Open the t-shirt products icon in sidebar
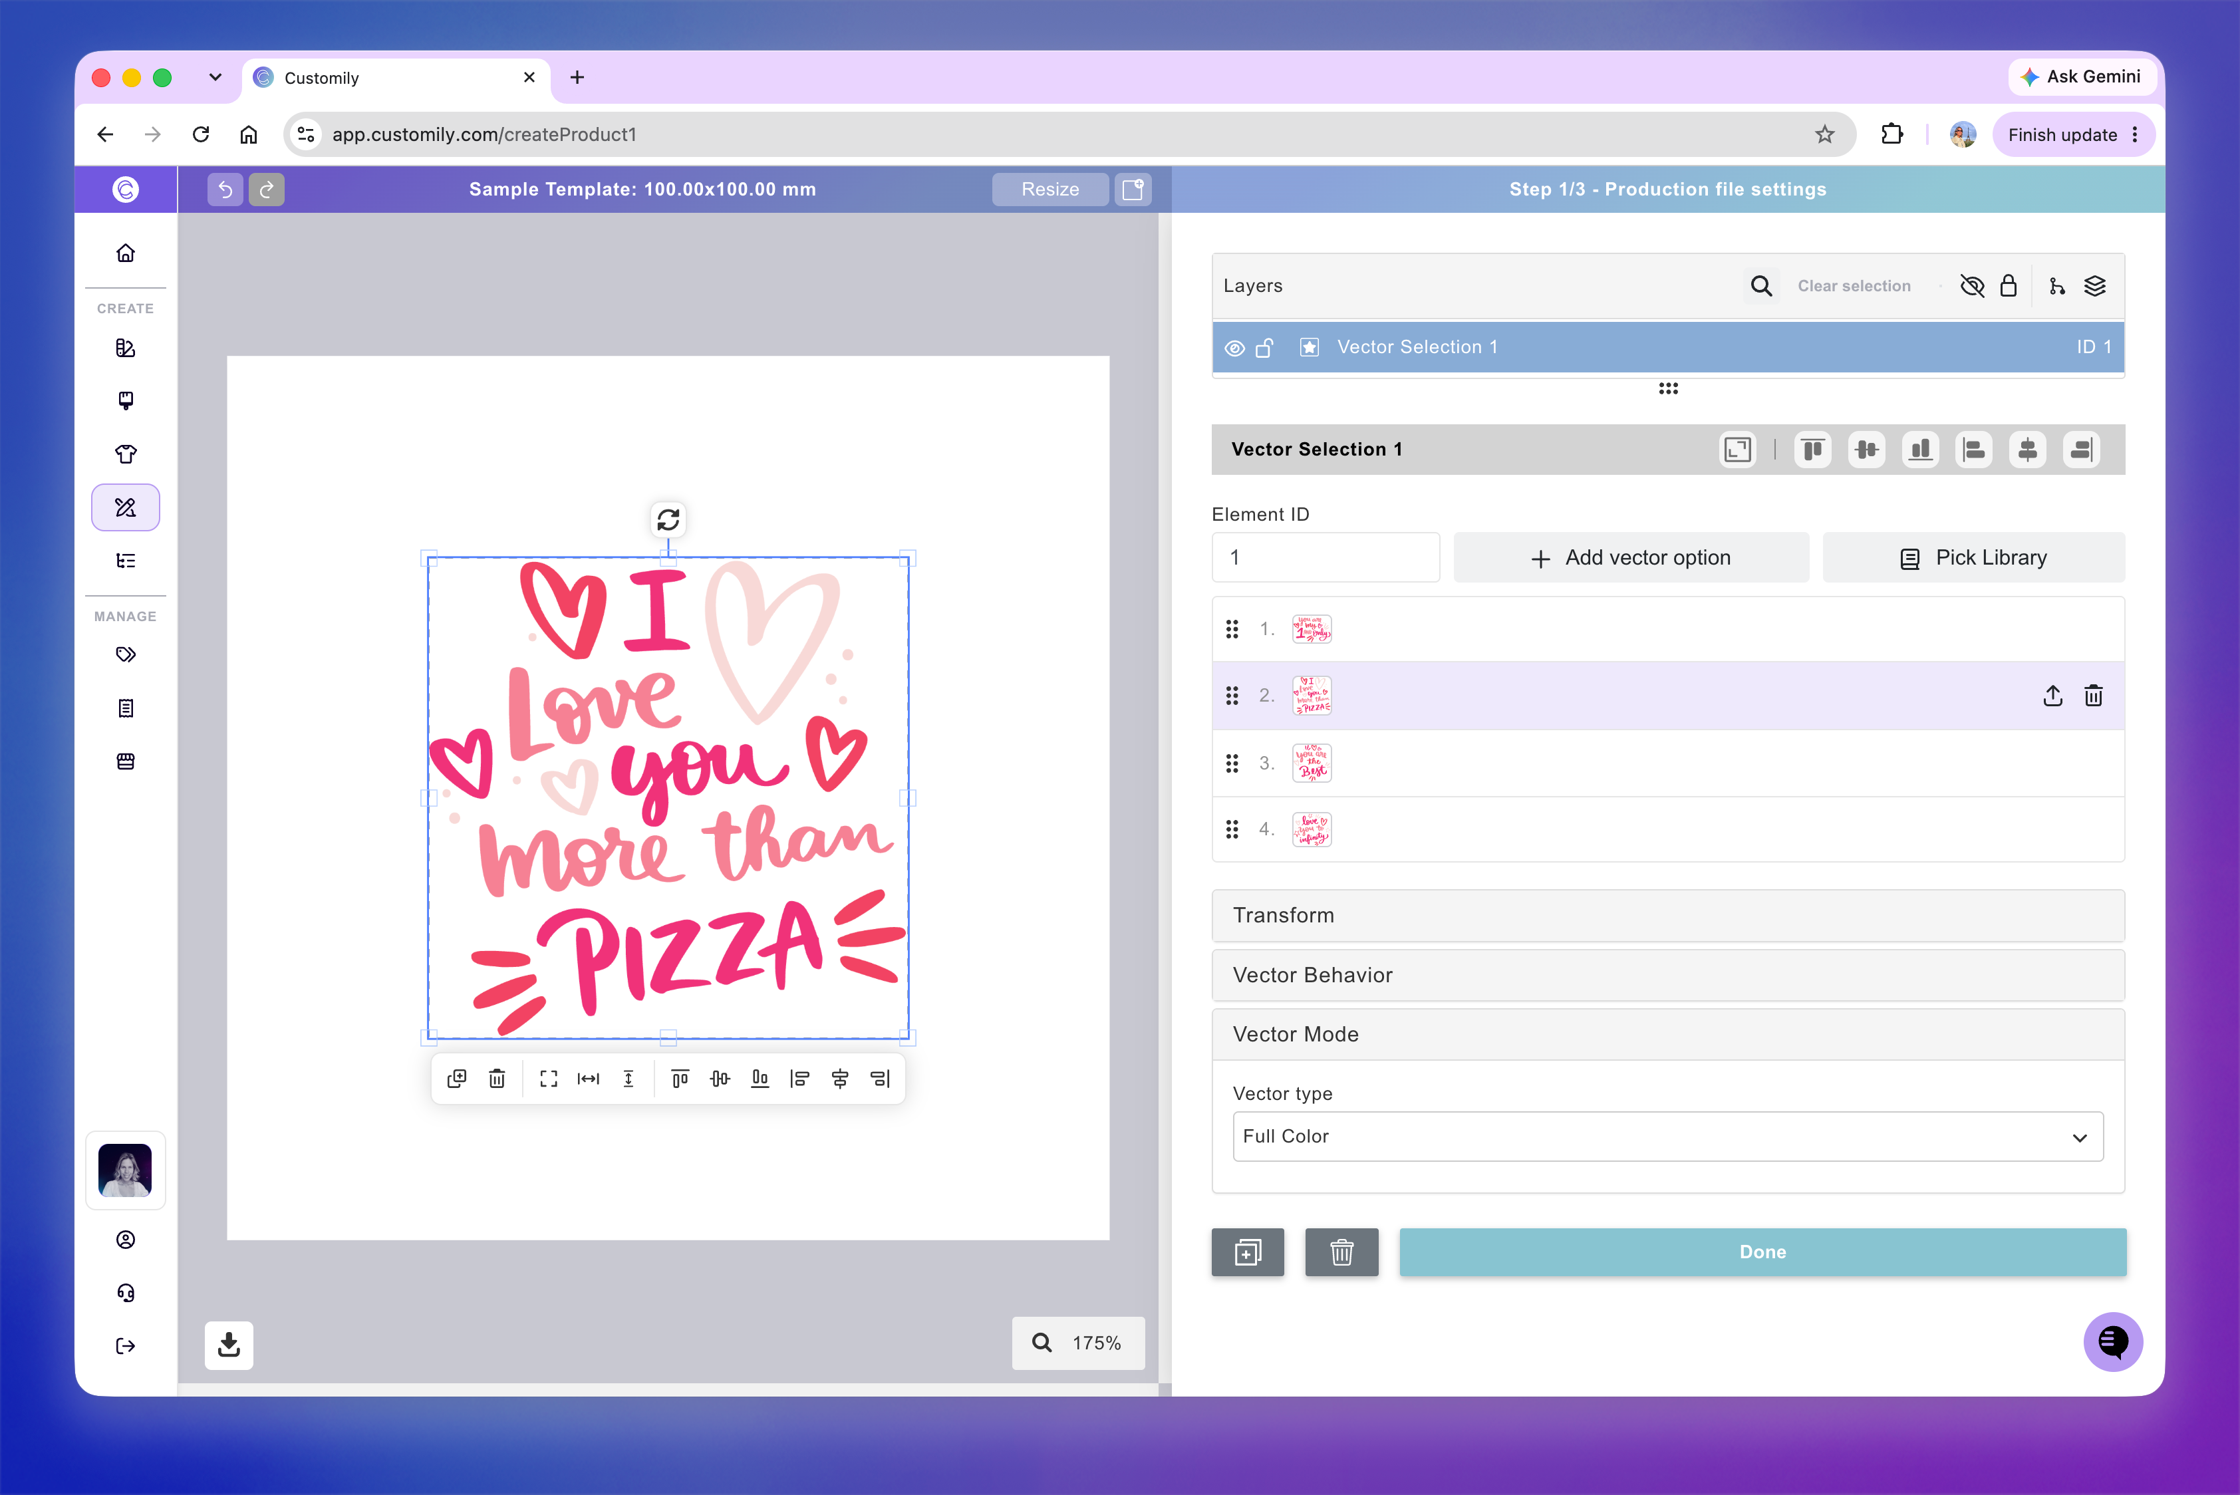The width and height of the screenshot is (2240, 1495). pos(125,454)
